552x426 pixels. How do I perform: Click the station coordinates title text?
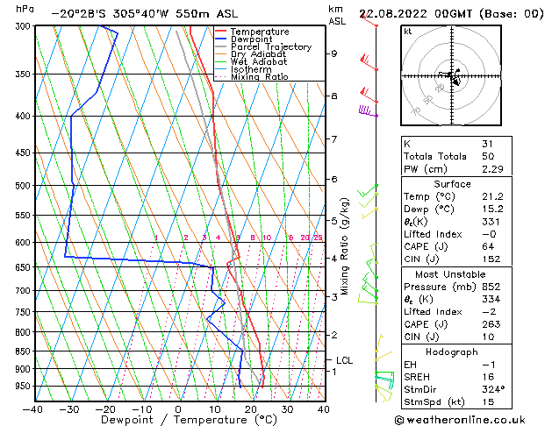[145, 14]
